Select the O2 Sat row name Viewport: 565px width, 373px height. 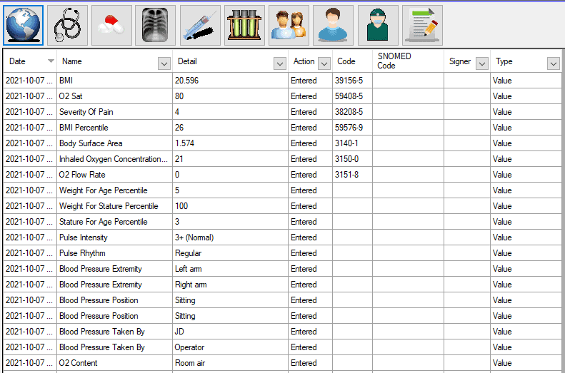point(114,96)
